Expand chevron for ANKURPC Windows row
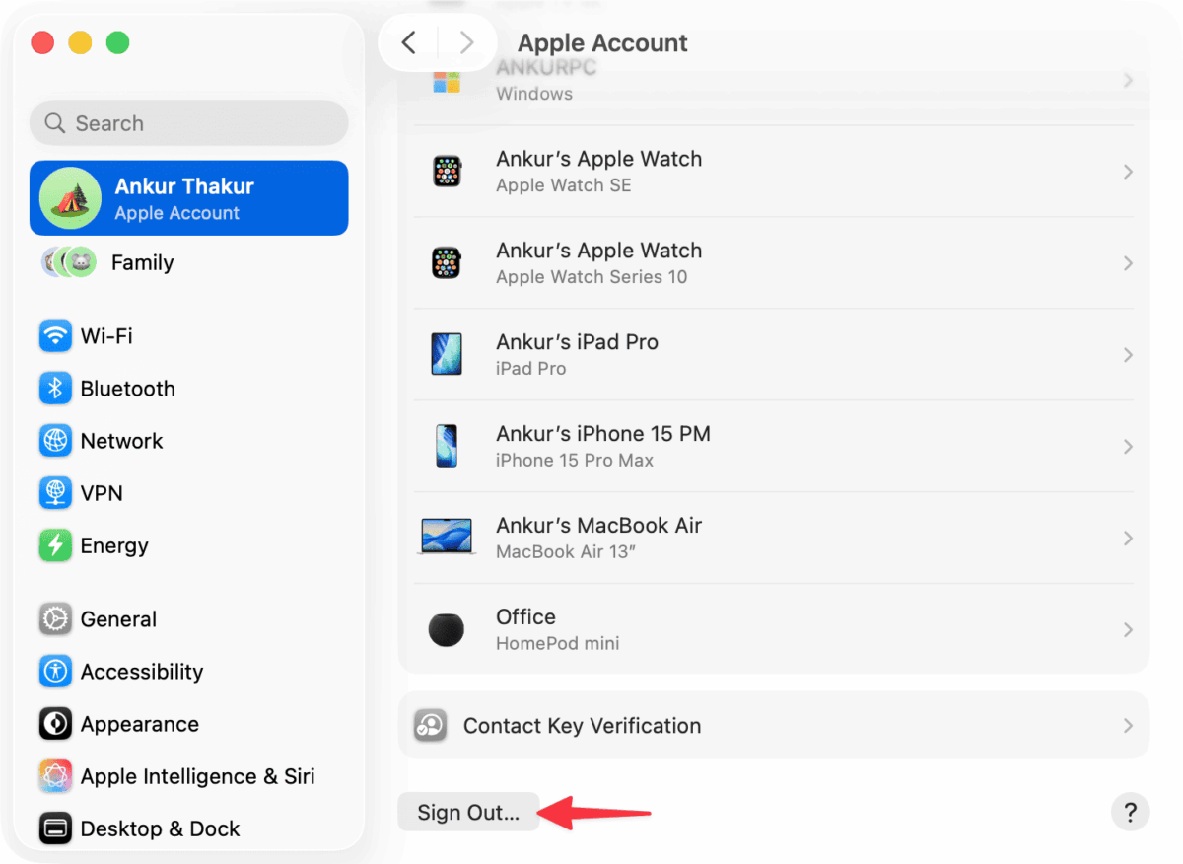The image size is (1183, 864). coord(1128,81)
